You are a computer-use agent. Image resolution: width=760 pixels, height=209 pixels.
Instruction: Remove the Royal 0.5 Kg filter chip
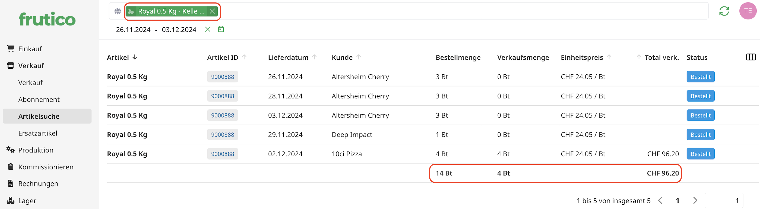coord(213,11)
